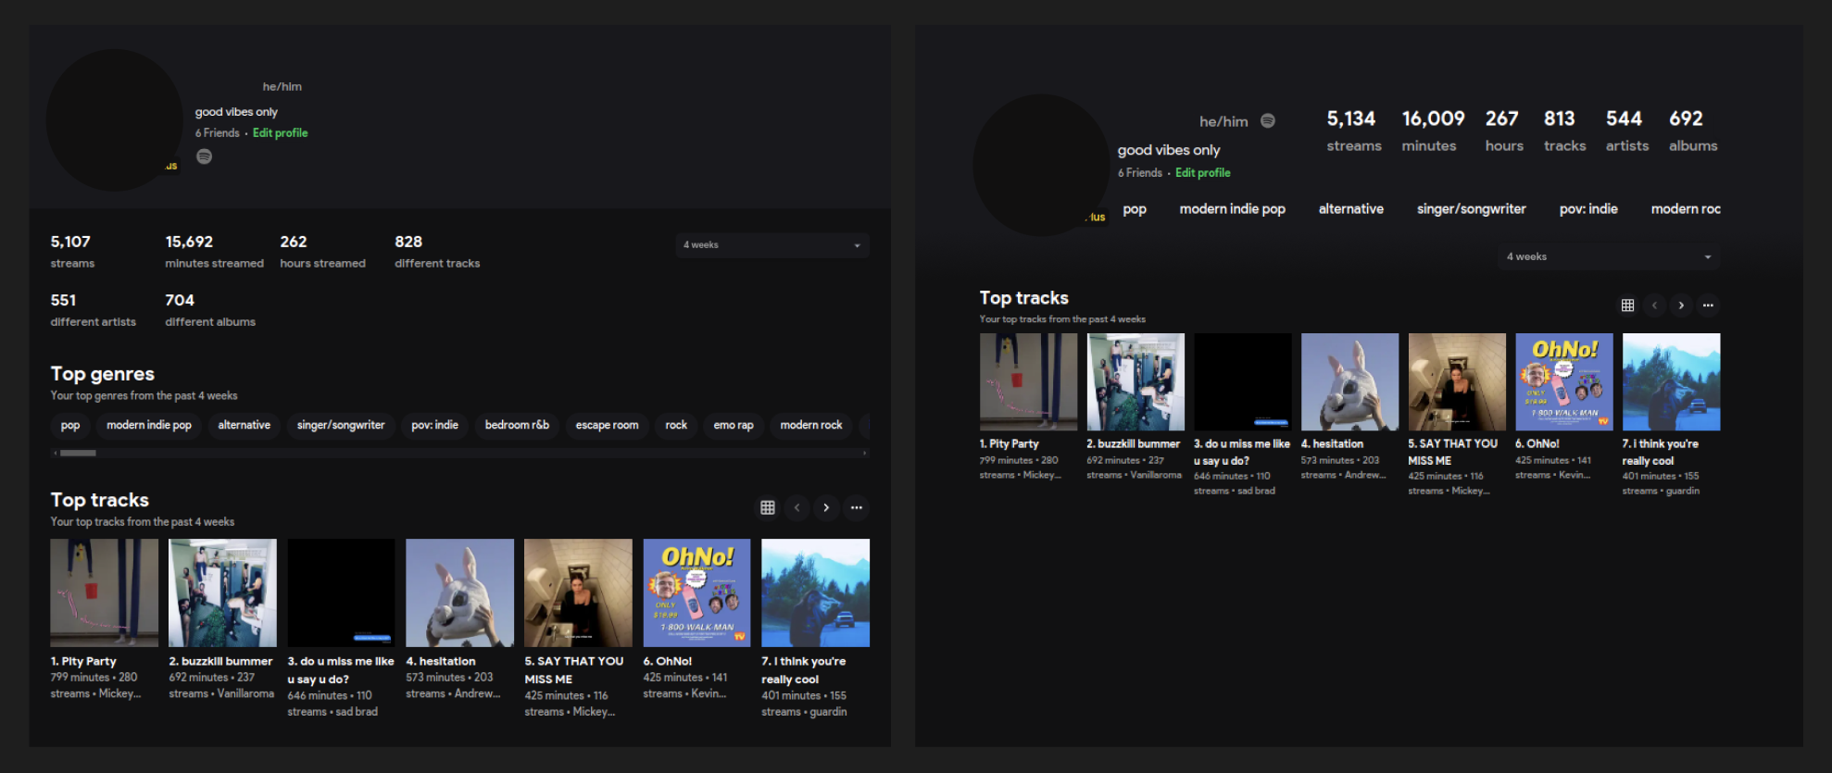This screenshot has width=1832, height=773.
Task: Choose the emo rap genre chip
Action: click(x=733, y=425)
